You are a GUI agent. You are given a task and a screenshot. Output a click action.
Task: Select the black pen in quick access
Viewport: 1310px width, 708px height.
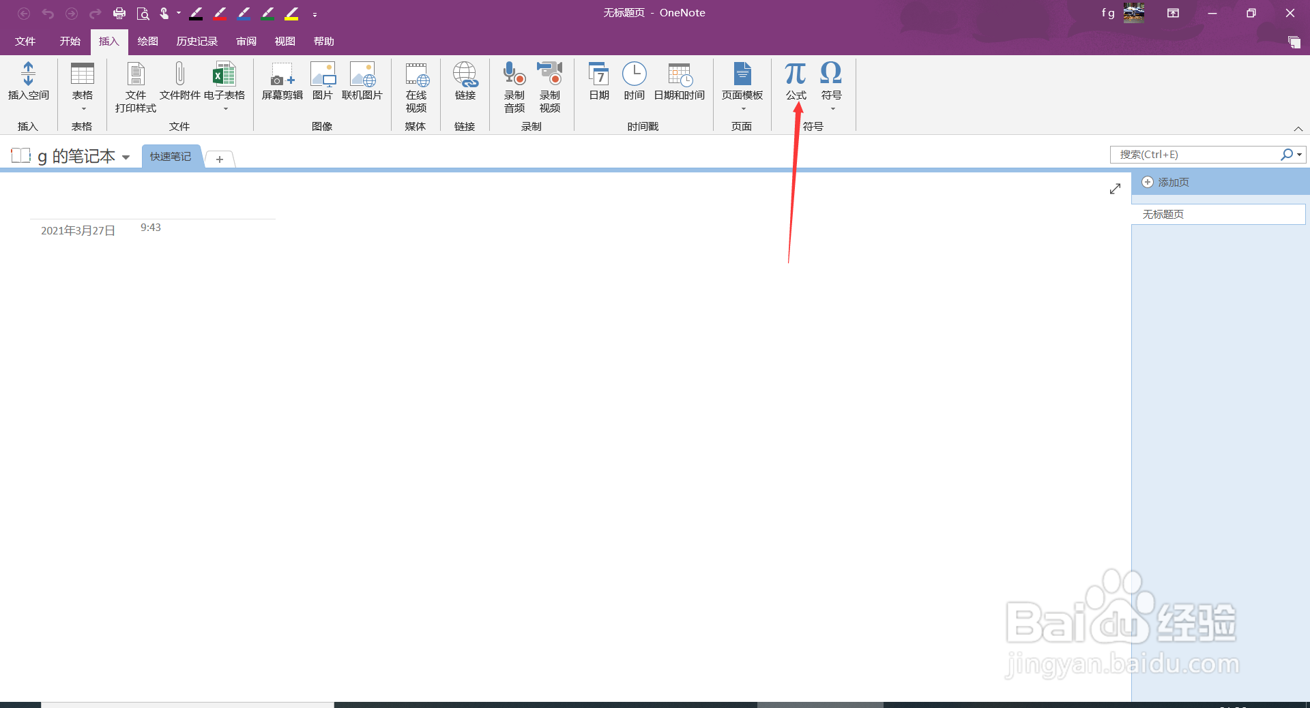tap(196, 13)
